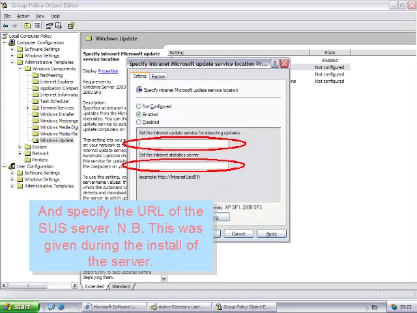Click the Printers folder icon
The width and height of the screenshot is (417, 313).
pyautogui.click(x=27, y=160)
